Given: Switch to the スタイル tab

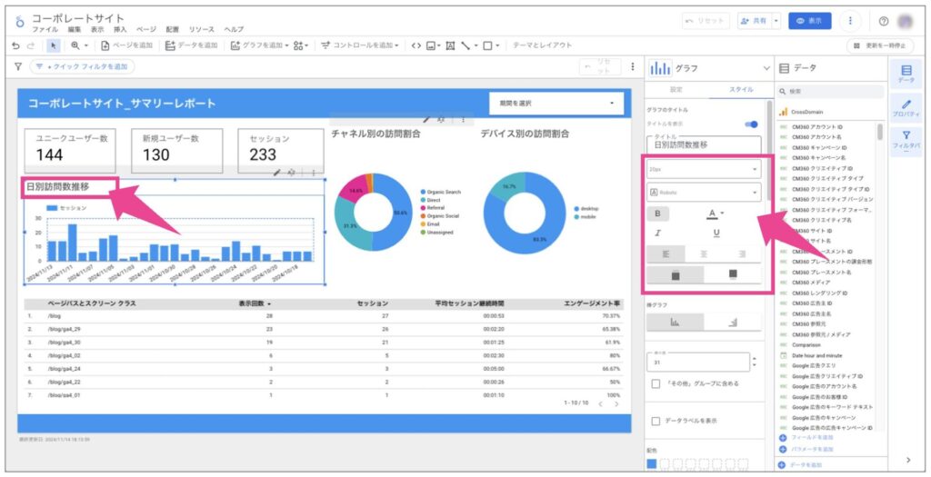Looking at the screenshot, I should tap(740, 90).
